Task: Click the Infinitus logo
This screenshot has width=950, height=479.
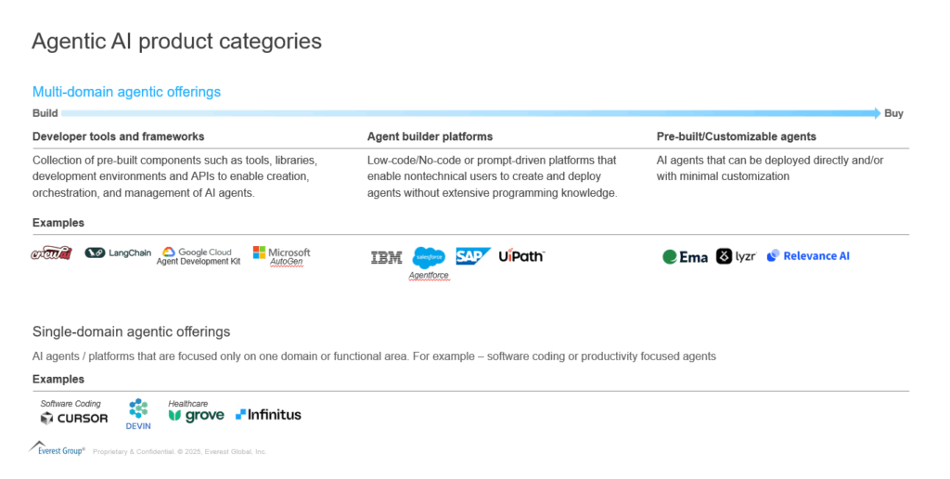Action: click(x=268, y=415)
